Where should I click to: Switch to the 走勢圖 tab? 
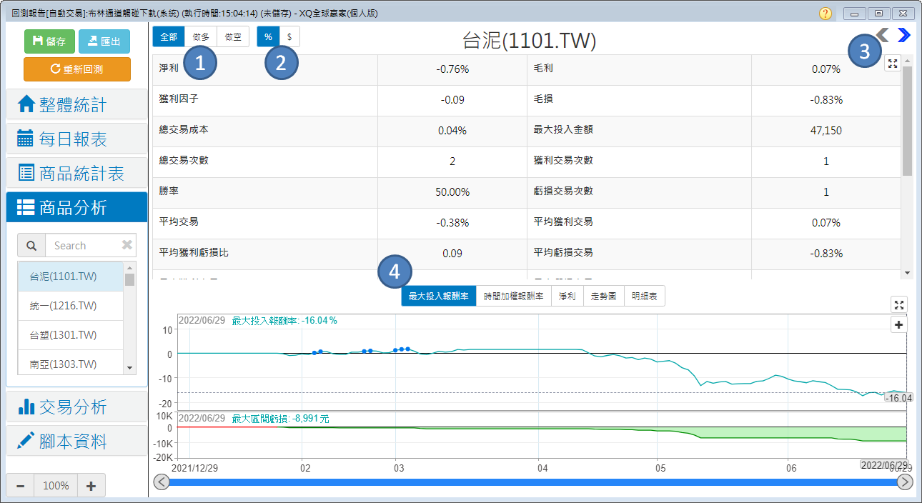point(604,296)
